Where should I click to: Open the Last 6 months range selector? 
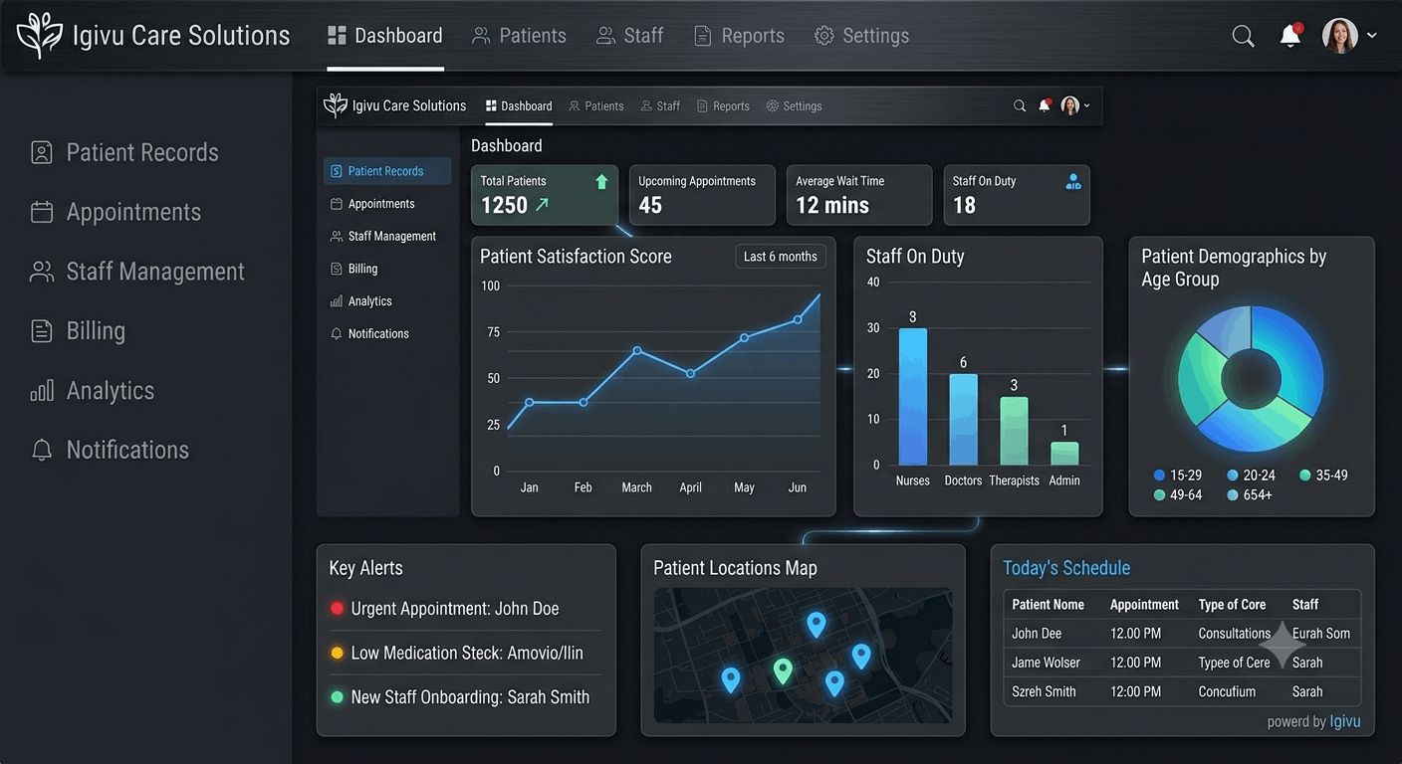coord(781,257)
